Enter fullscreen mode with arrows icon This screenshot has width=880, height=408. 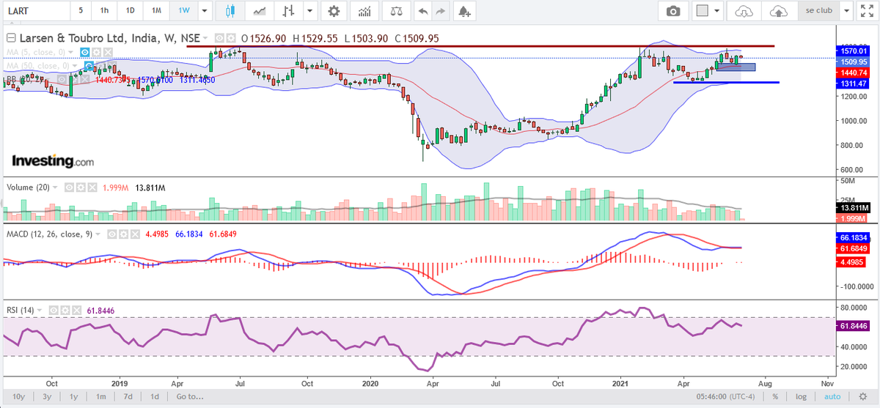(x=868, y=11)
